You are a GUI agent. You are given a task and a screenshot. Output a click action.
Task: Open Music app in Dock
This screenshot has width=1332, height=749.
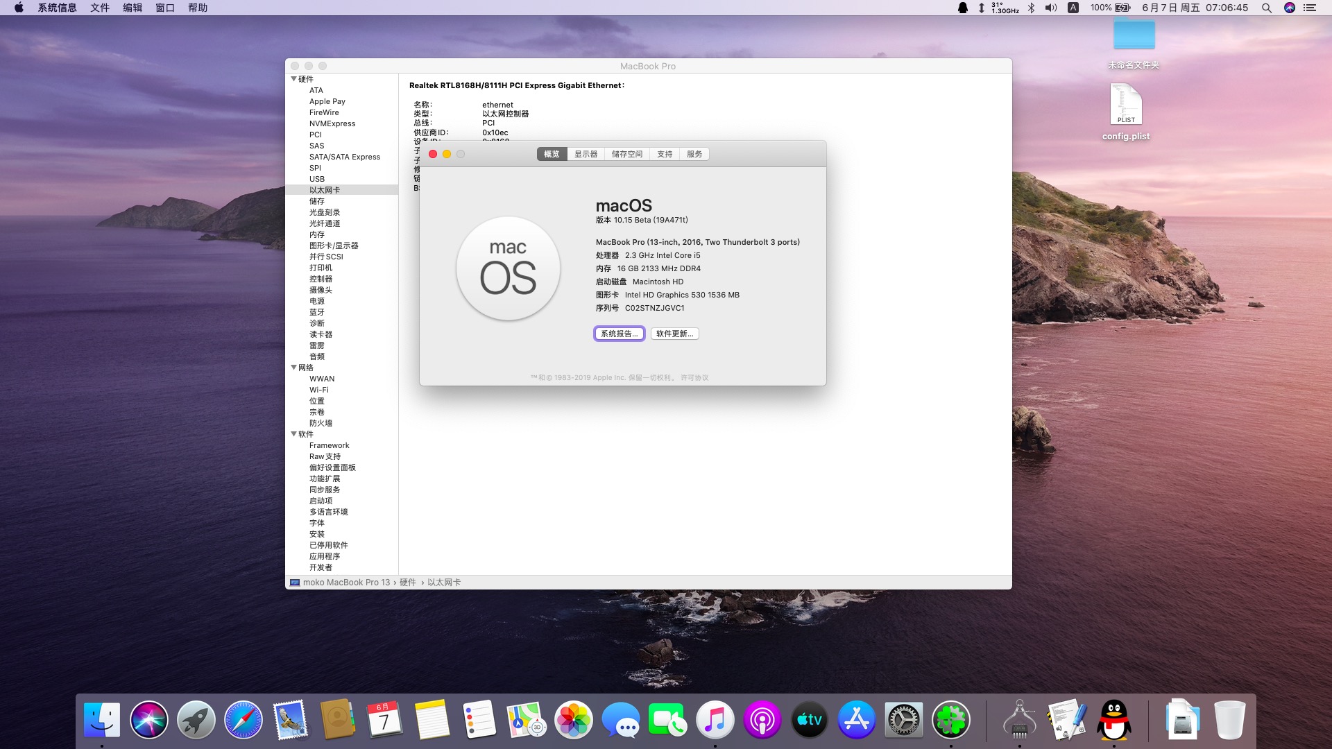tap(715, 720)
